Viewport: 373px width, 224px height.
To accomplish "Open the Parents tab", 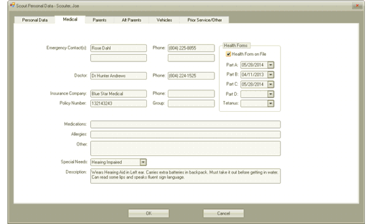I will coord(99,20).
